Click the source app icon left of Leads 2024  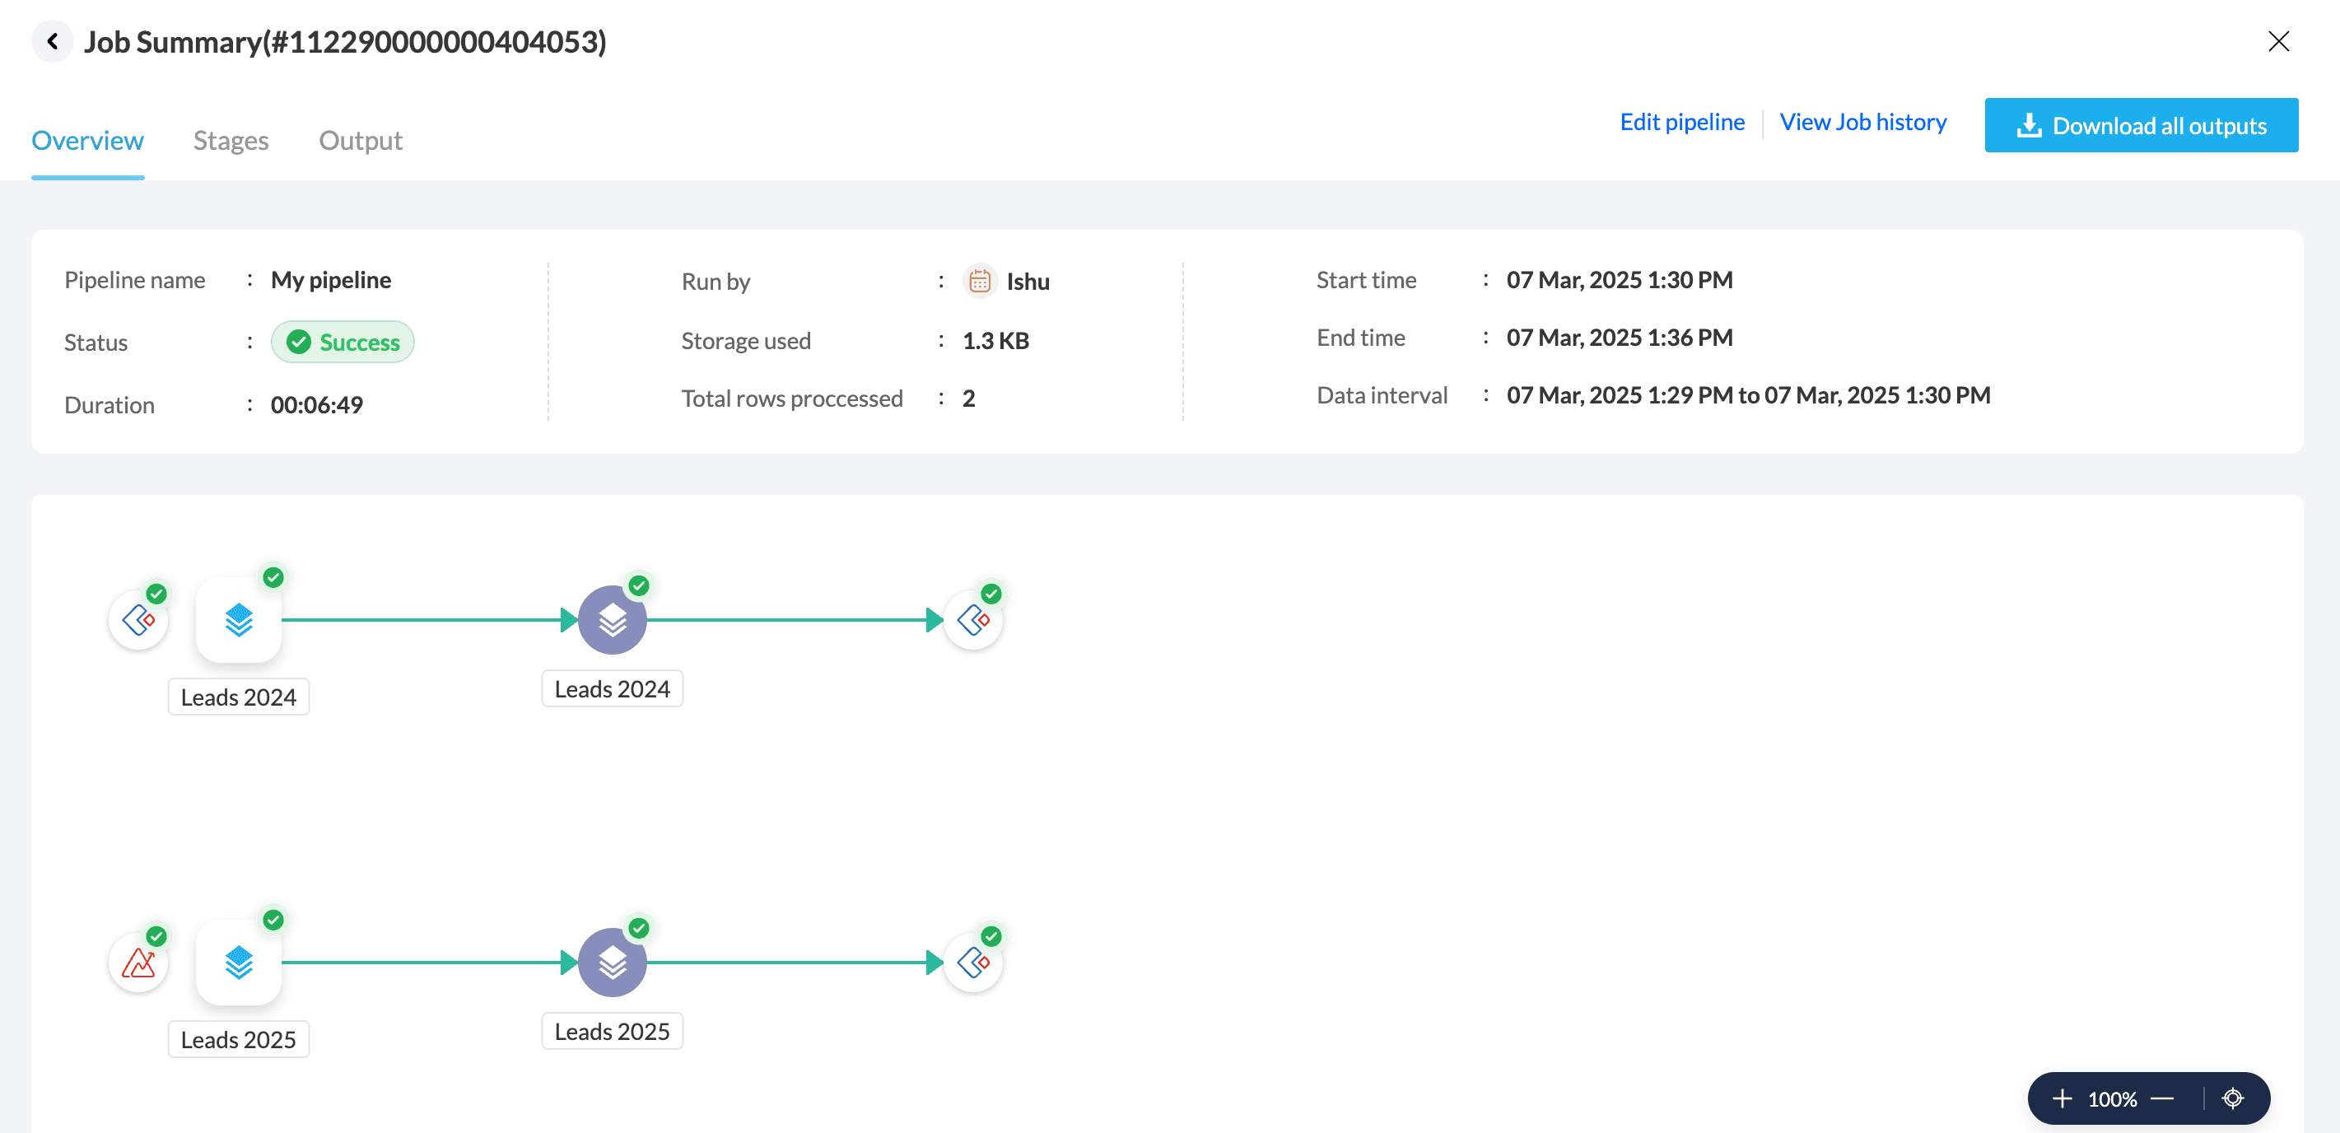[x=138, y=621]
